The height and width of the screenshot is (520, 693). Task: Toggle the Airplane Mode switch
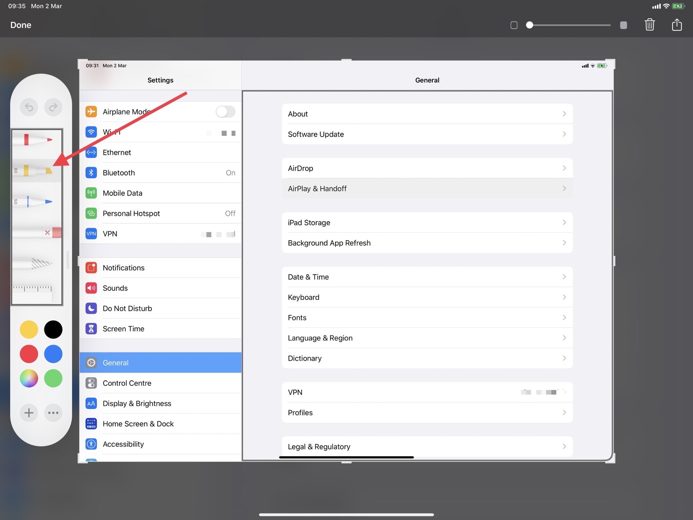click(225, 112)
